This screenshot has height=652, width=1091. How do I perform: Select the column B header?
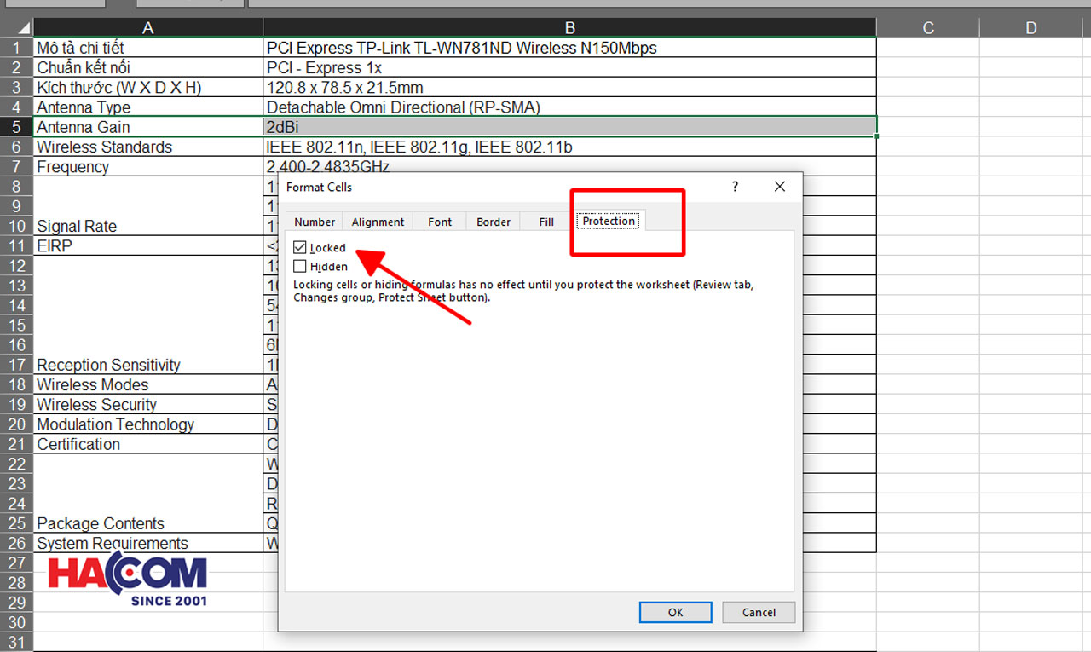pos(569,26)
